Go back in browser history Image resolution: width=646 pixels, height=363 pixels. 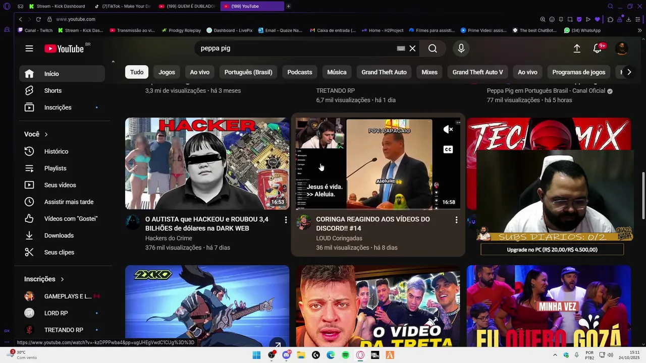20,19
